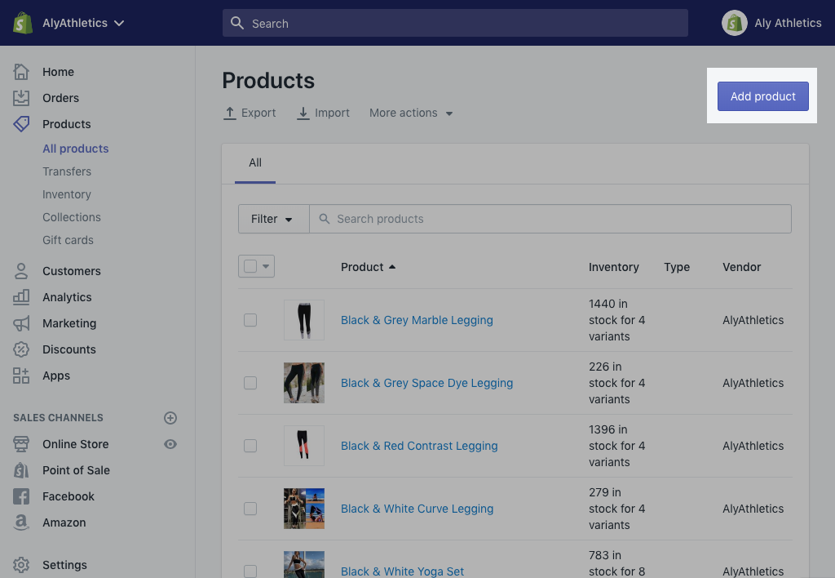
Task: Open the Black & Red Contrast Legging link
Action: pyautogui.click(x=419, y=446)
